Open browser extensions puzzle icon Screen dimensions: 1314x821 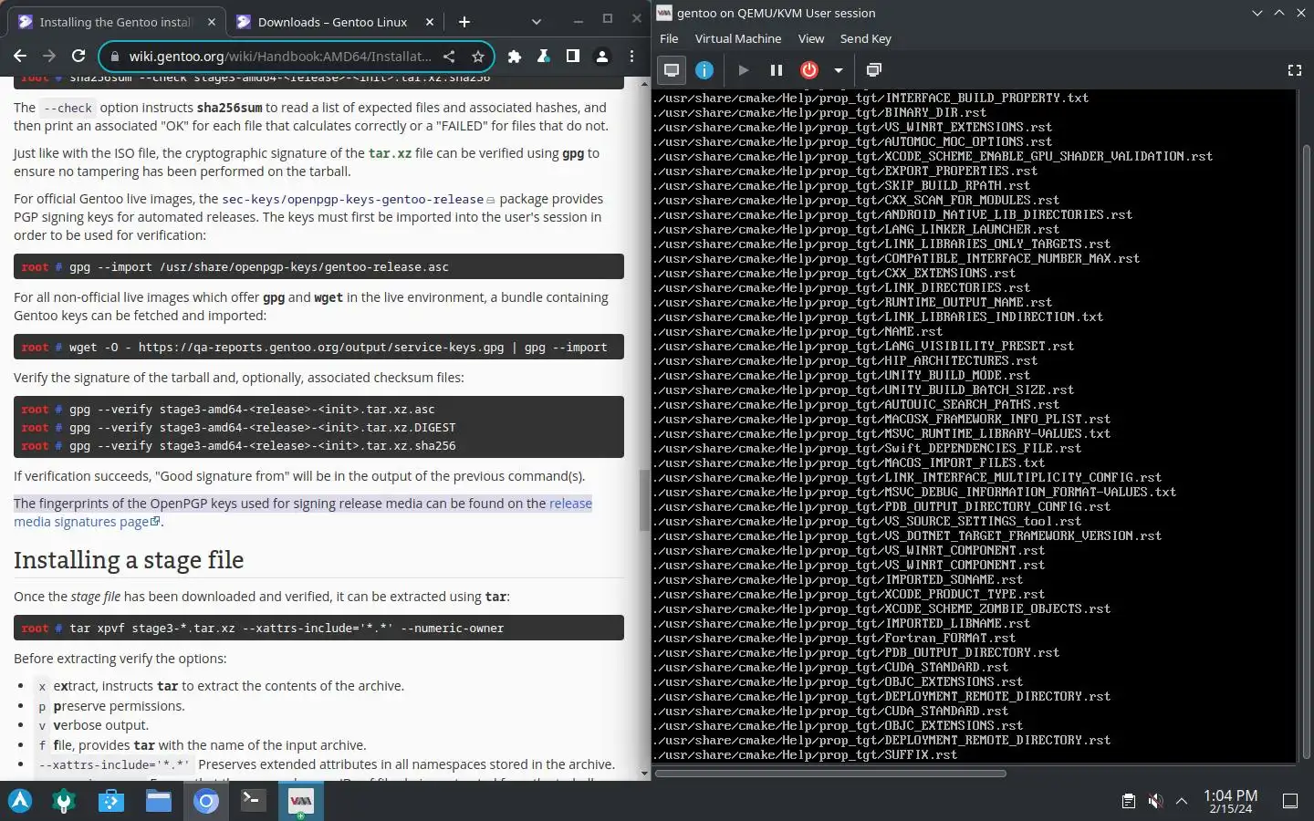515,57
